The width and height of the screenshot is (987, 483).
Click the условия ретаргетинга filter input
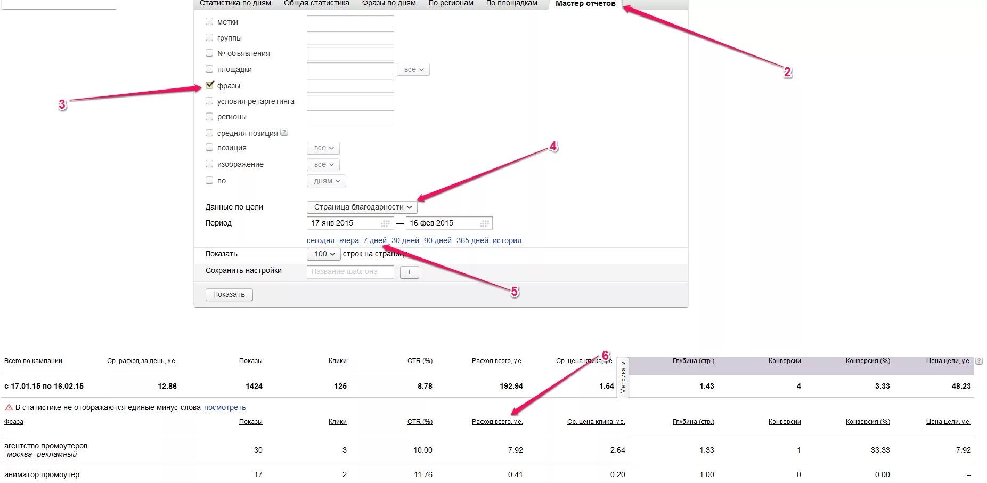coord(350,101)
